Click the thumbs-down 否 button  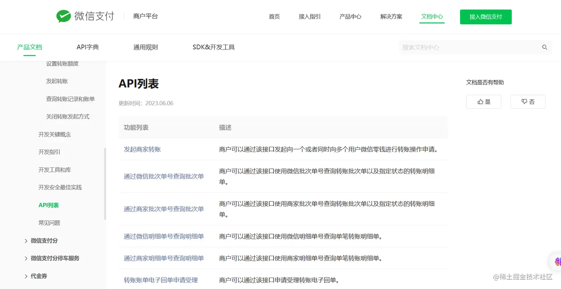528,102
